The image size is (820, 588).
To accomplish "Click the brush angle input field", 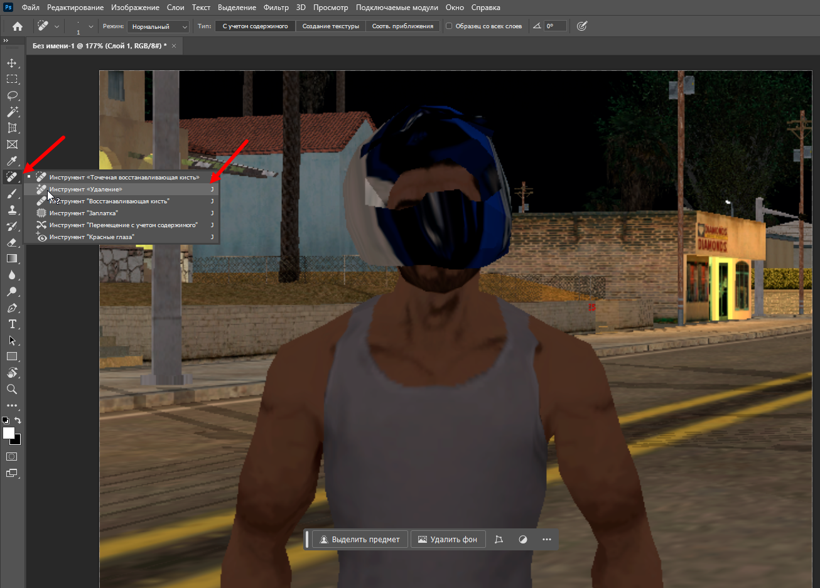I will 555,26.
